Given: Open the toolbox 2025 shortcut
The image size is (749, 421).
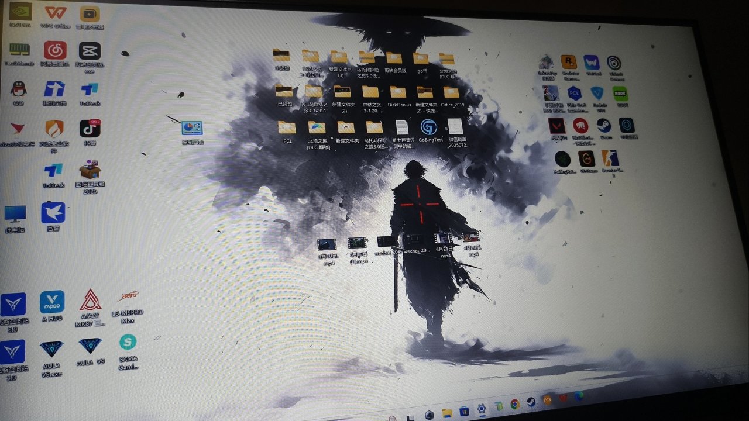Looking at the screenshot, I should point(90,170).
